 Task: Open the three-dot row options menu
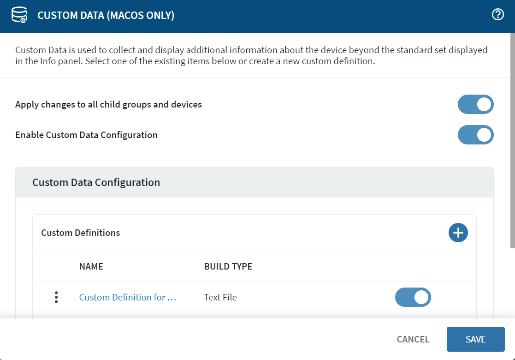[x=56, y=297]
